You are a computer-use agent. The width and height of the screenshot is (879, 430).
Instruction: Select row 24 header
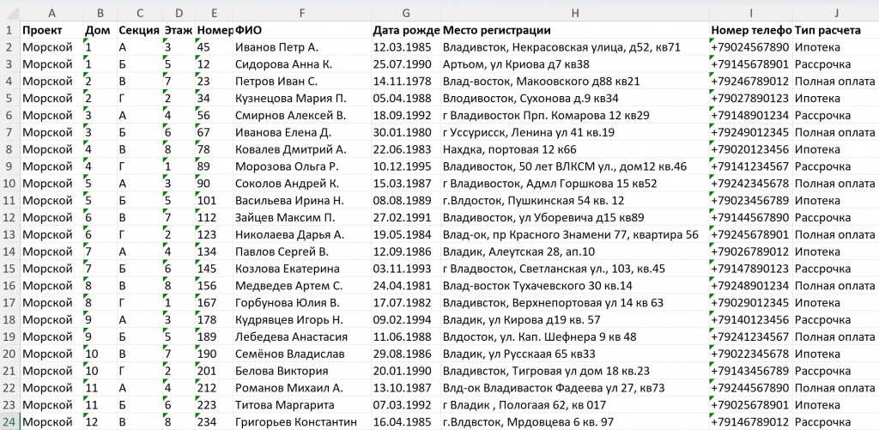point(9,421)
